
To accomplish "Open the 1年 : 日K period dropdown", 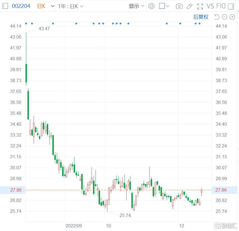I will (x=71, y=6).
